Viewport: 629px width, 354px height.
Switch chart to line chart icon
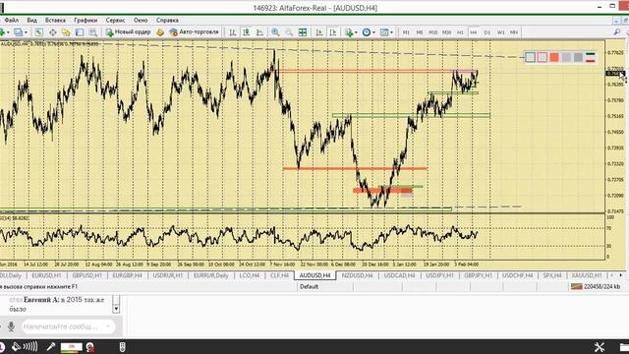[259, 32]
